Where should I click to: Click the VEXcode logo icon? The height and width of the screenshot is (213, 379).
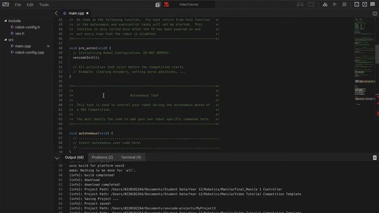click(5, 4)
